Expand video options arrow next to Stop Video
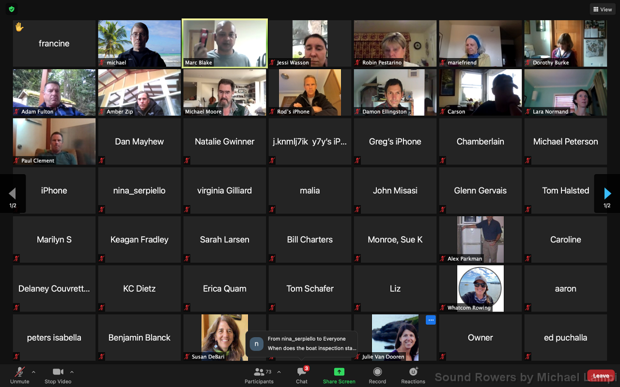The image size is (620, 387). tap(72, 372)
